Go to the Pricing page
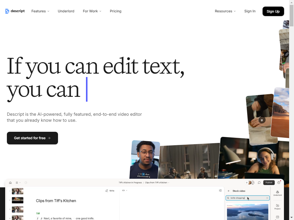 (115, 11)
